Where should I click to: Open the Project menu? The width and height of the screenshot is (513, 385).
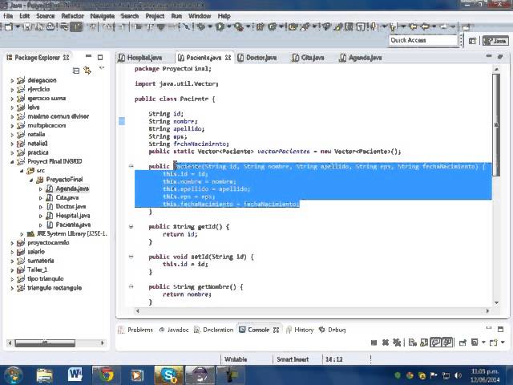[155, 16]
